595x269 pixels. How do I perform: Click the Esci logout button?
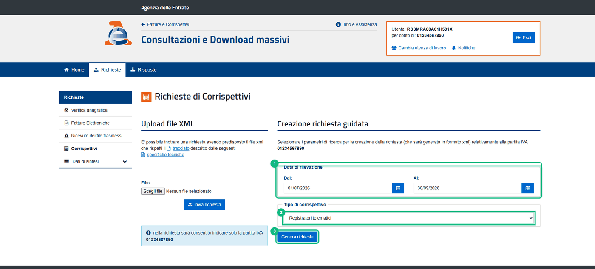pyautogui.click(x=524, y=37)
